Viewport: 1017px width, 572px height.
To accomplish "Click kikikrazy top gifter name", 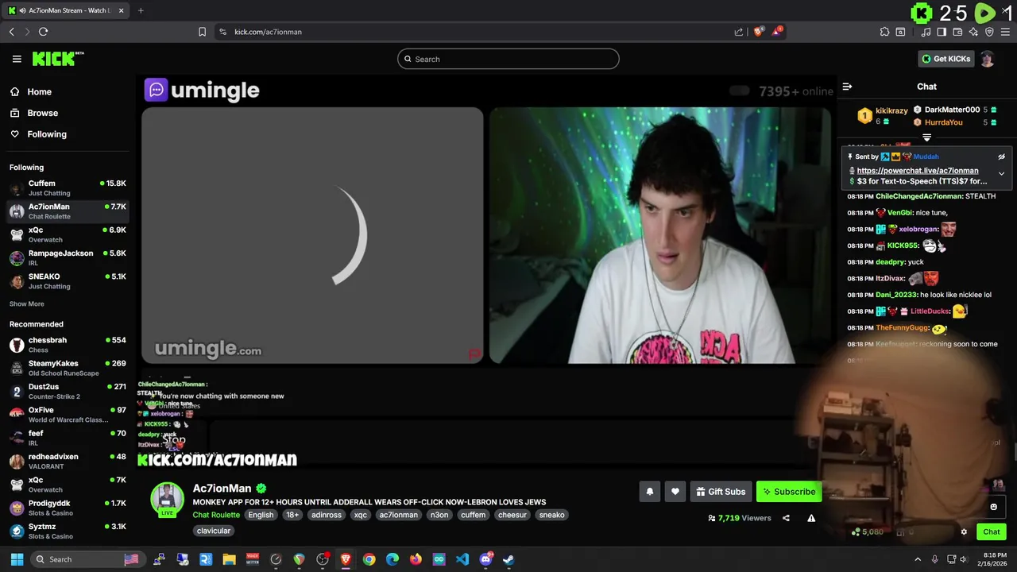I will [891, 111].
